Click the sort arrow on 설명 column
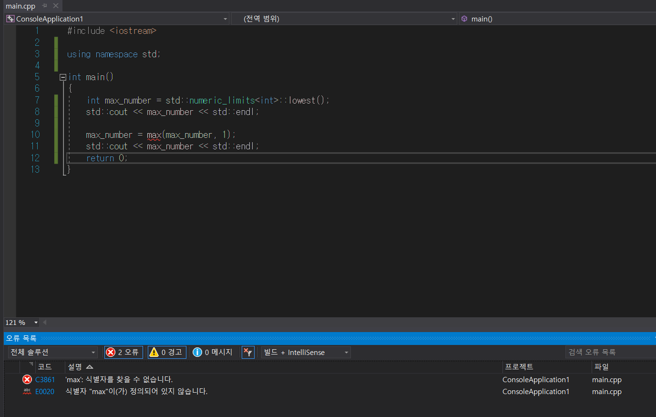656x417 pixels. [90, 367]
